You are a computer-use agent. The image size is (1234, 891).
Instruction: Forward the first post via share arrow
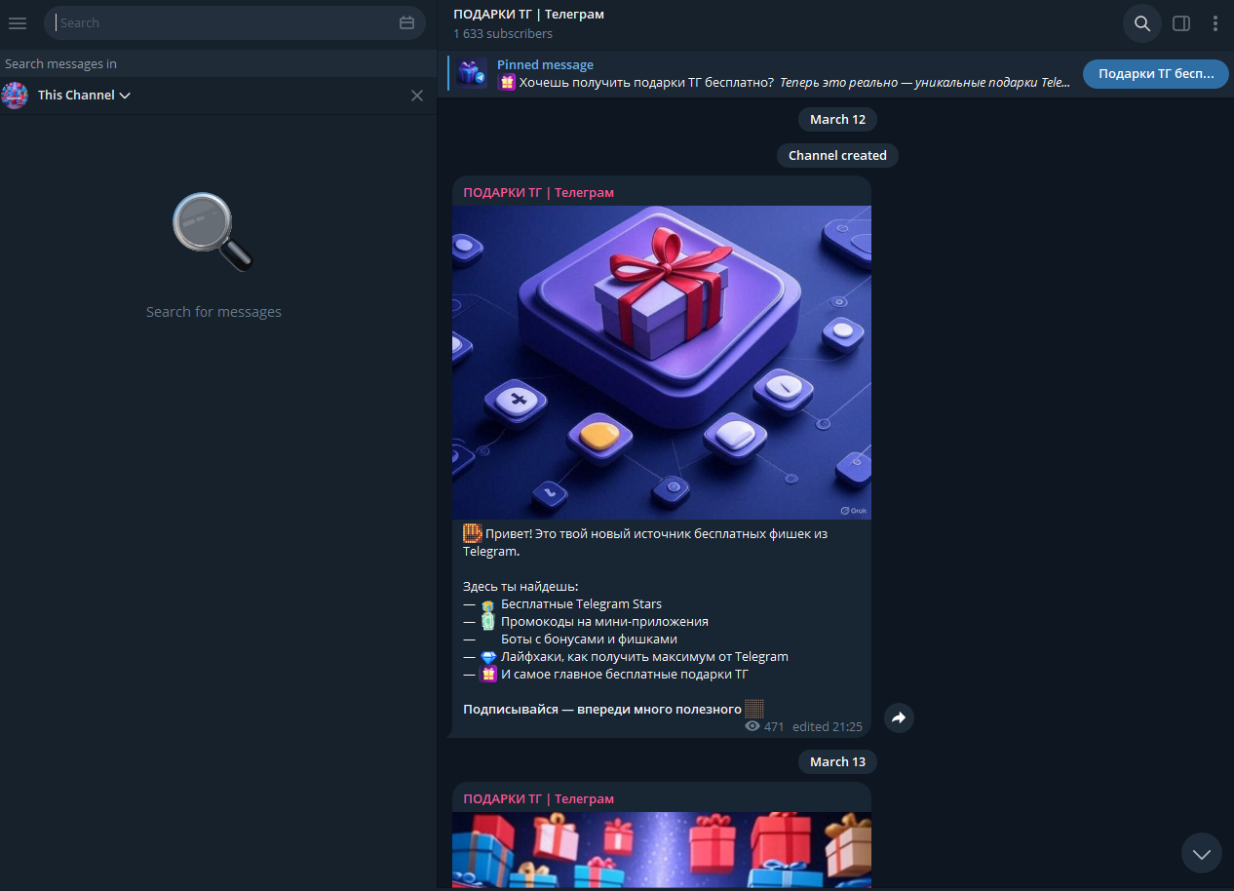[899, 718]
